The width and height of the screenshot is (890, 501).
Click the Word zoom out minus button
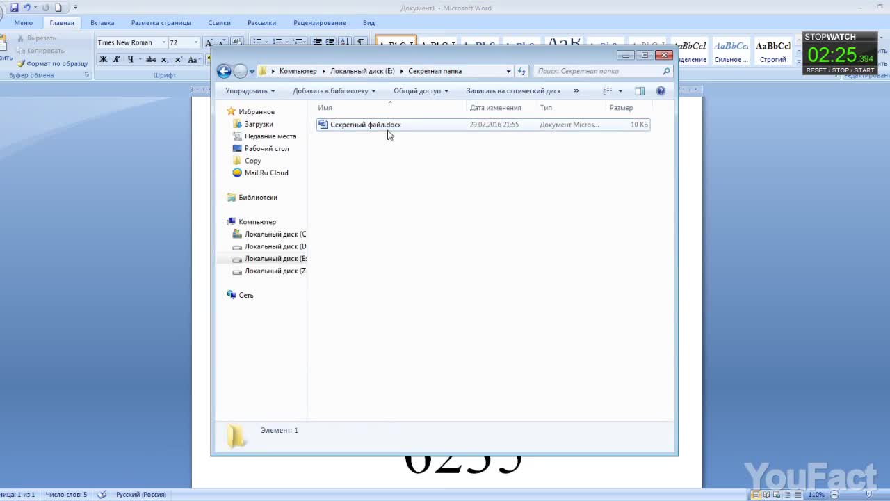[x=834, y=495]
